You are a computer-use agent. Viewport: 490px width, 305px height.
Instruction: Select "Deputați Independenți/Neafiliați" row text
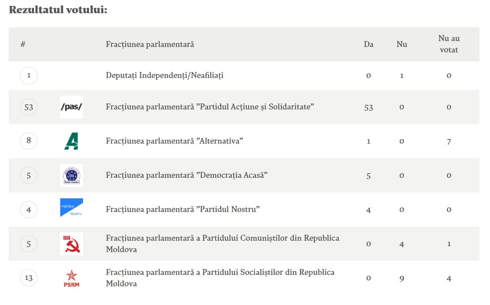tap(164, 75)
